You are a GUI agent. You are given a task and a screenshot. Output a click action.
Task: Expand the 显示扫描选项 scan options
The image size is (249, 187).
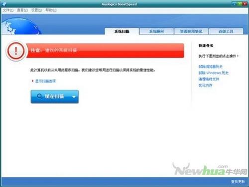45,81
